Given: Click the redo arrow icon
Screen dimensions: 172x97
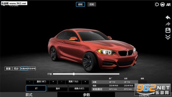Looking at the screenshot, I should [168, 24].
